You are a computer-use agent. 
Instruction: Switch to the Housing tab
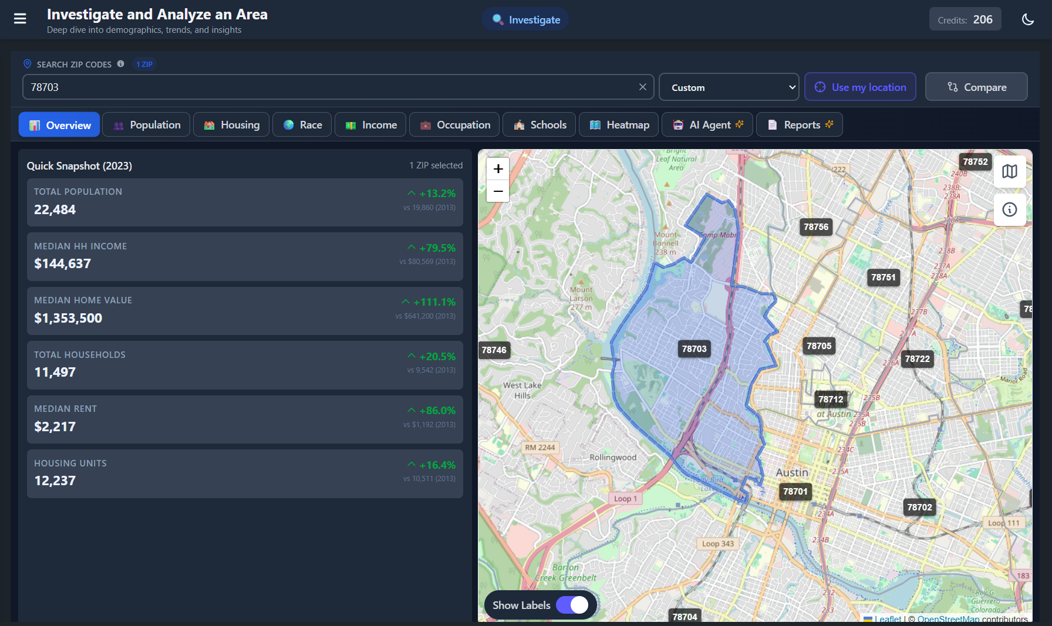(x=231, y=124)
